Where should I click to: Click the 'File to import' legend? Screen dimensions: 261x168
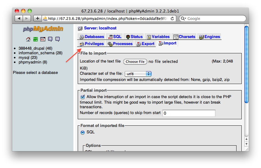93,53
